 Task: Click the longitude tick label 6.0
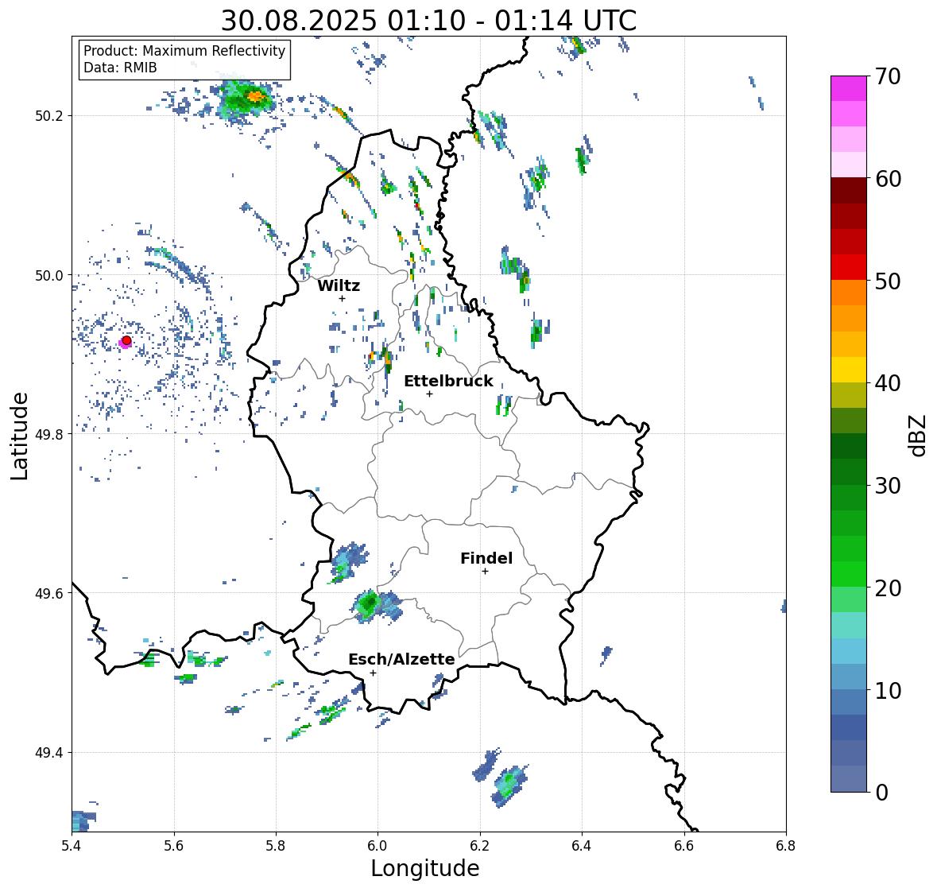[378, 846]
